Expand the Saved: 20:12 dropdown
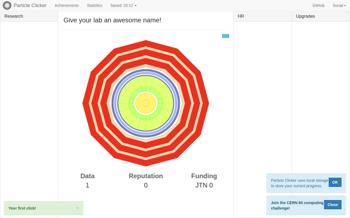Viewport: 350px width, 218px height. tap(123, 5)
